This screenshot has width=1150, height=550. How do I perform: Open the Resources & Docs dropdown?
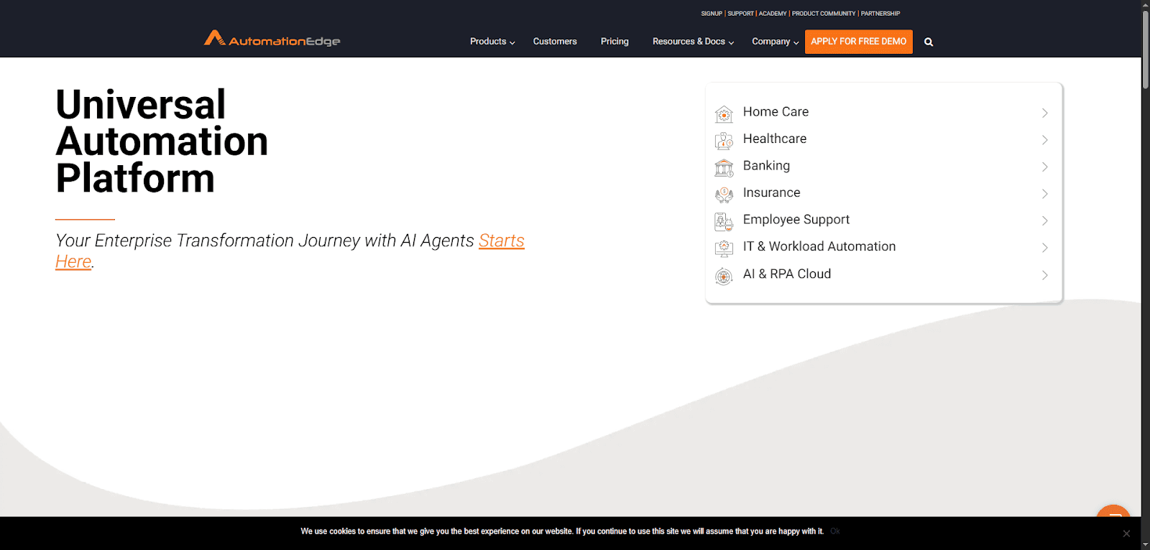[693, 42]
